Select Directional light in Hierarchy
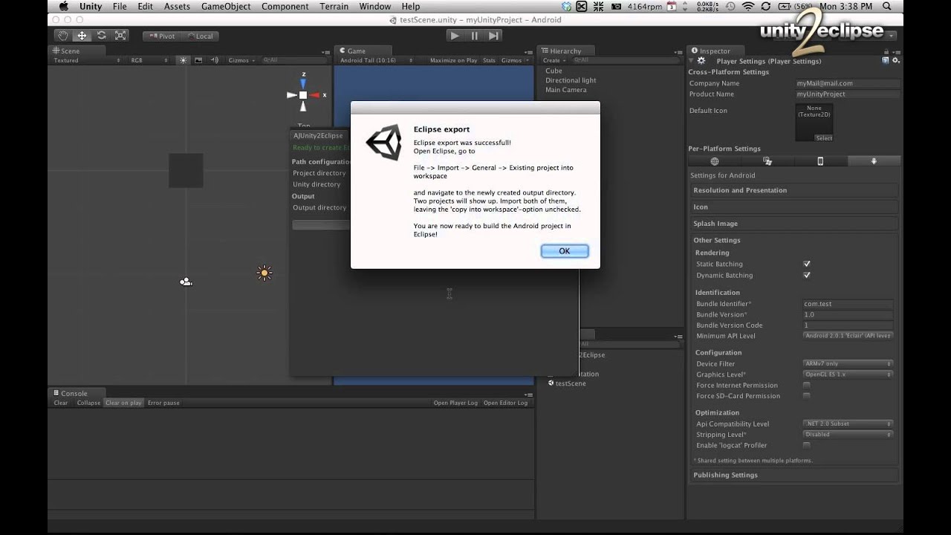The height and width of the screenshot is (535, 951). point(571,80)
